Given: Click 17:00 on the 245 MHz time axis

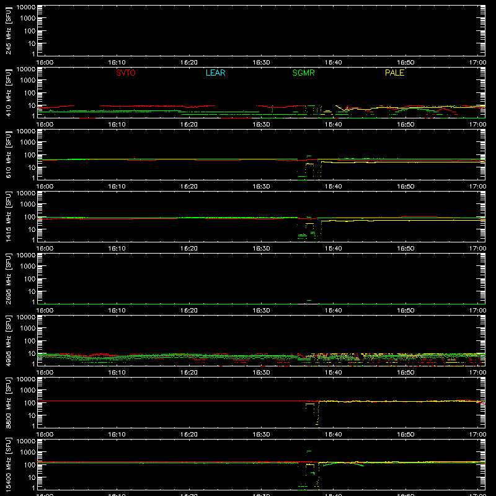Looking at the screenshot, I should (x=477, y=63).
